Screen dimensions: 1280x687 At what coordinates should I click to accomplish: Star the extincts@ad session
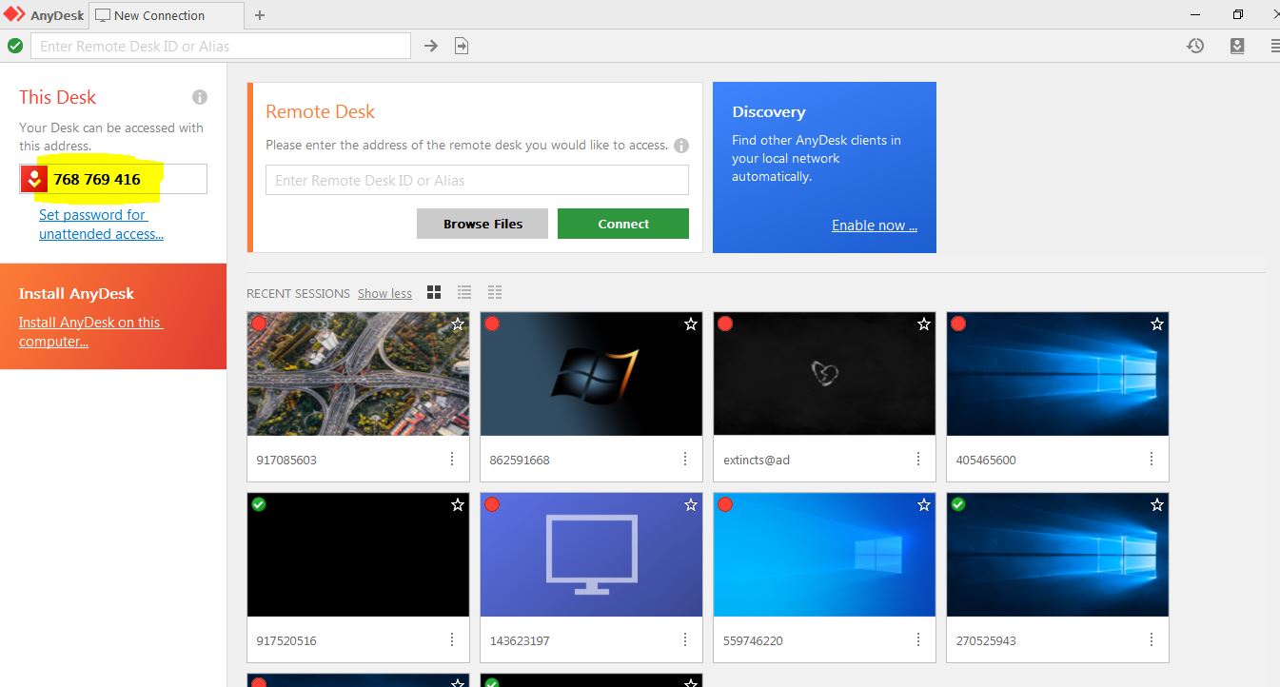[x=924, y=324]
